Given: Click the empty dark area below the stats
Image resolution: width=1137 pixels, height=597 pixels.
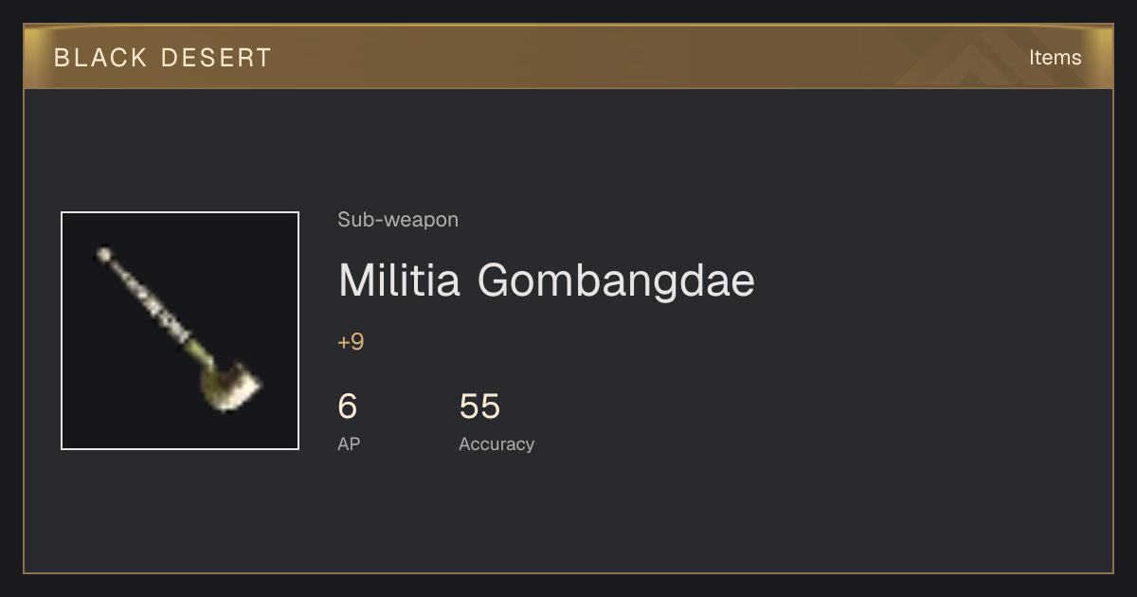Looking at the screenshot, I should coord(568,516).
